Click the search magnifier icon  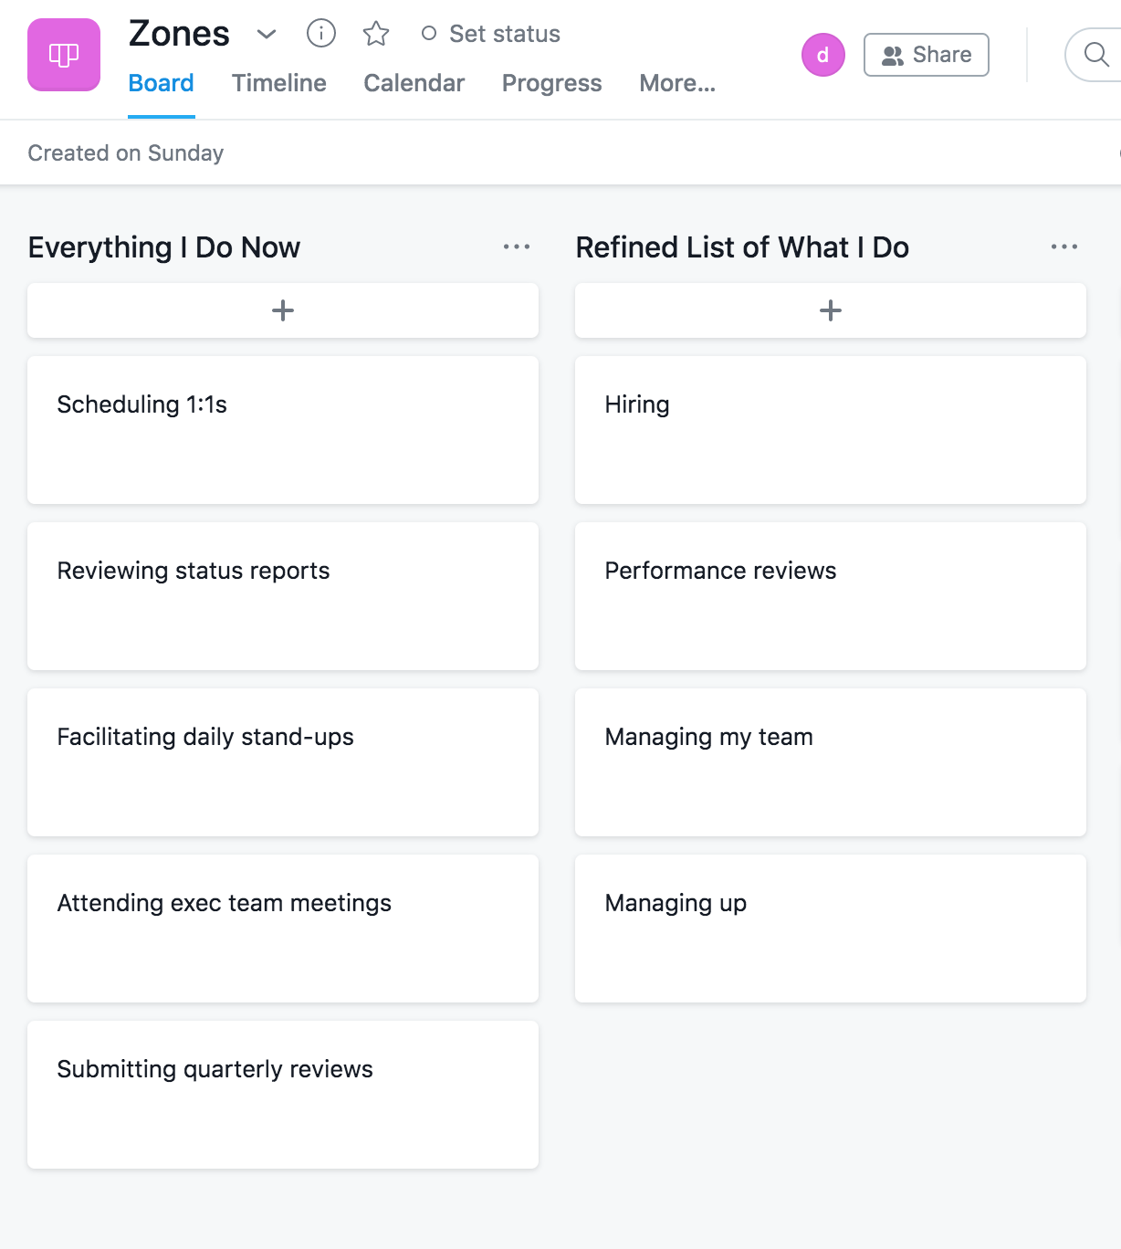(x=1095, y=55)
